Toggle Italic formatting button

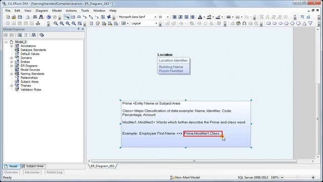point(180,17)
